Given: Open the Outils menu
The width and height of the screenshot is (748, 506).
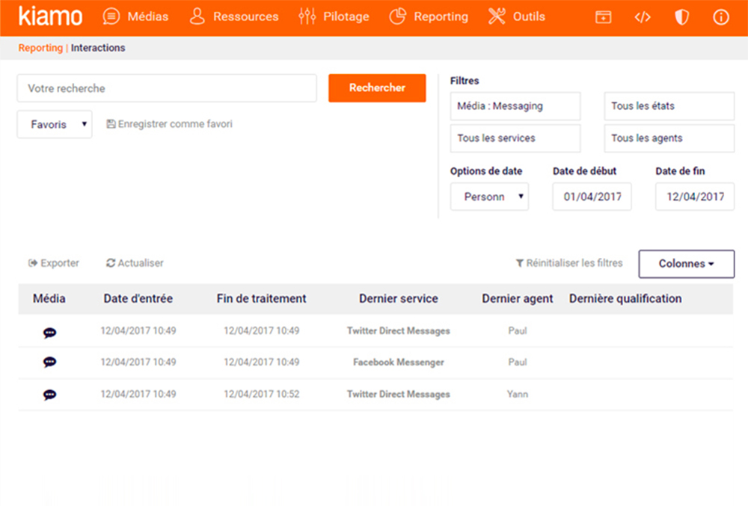Looking at the screenshot, I should (x=517, y=16).
